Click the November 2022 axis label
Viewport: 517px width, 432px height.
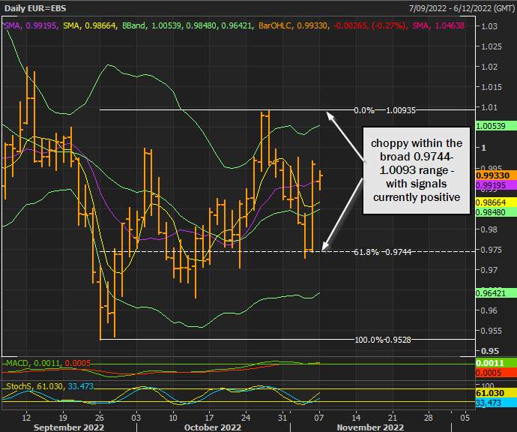[x=370, y=427]
